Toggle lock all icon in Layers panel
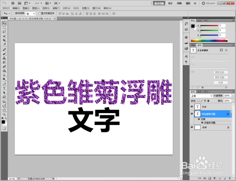 (x=208, y=101)
